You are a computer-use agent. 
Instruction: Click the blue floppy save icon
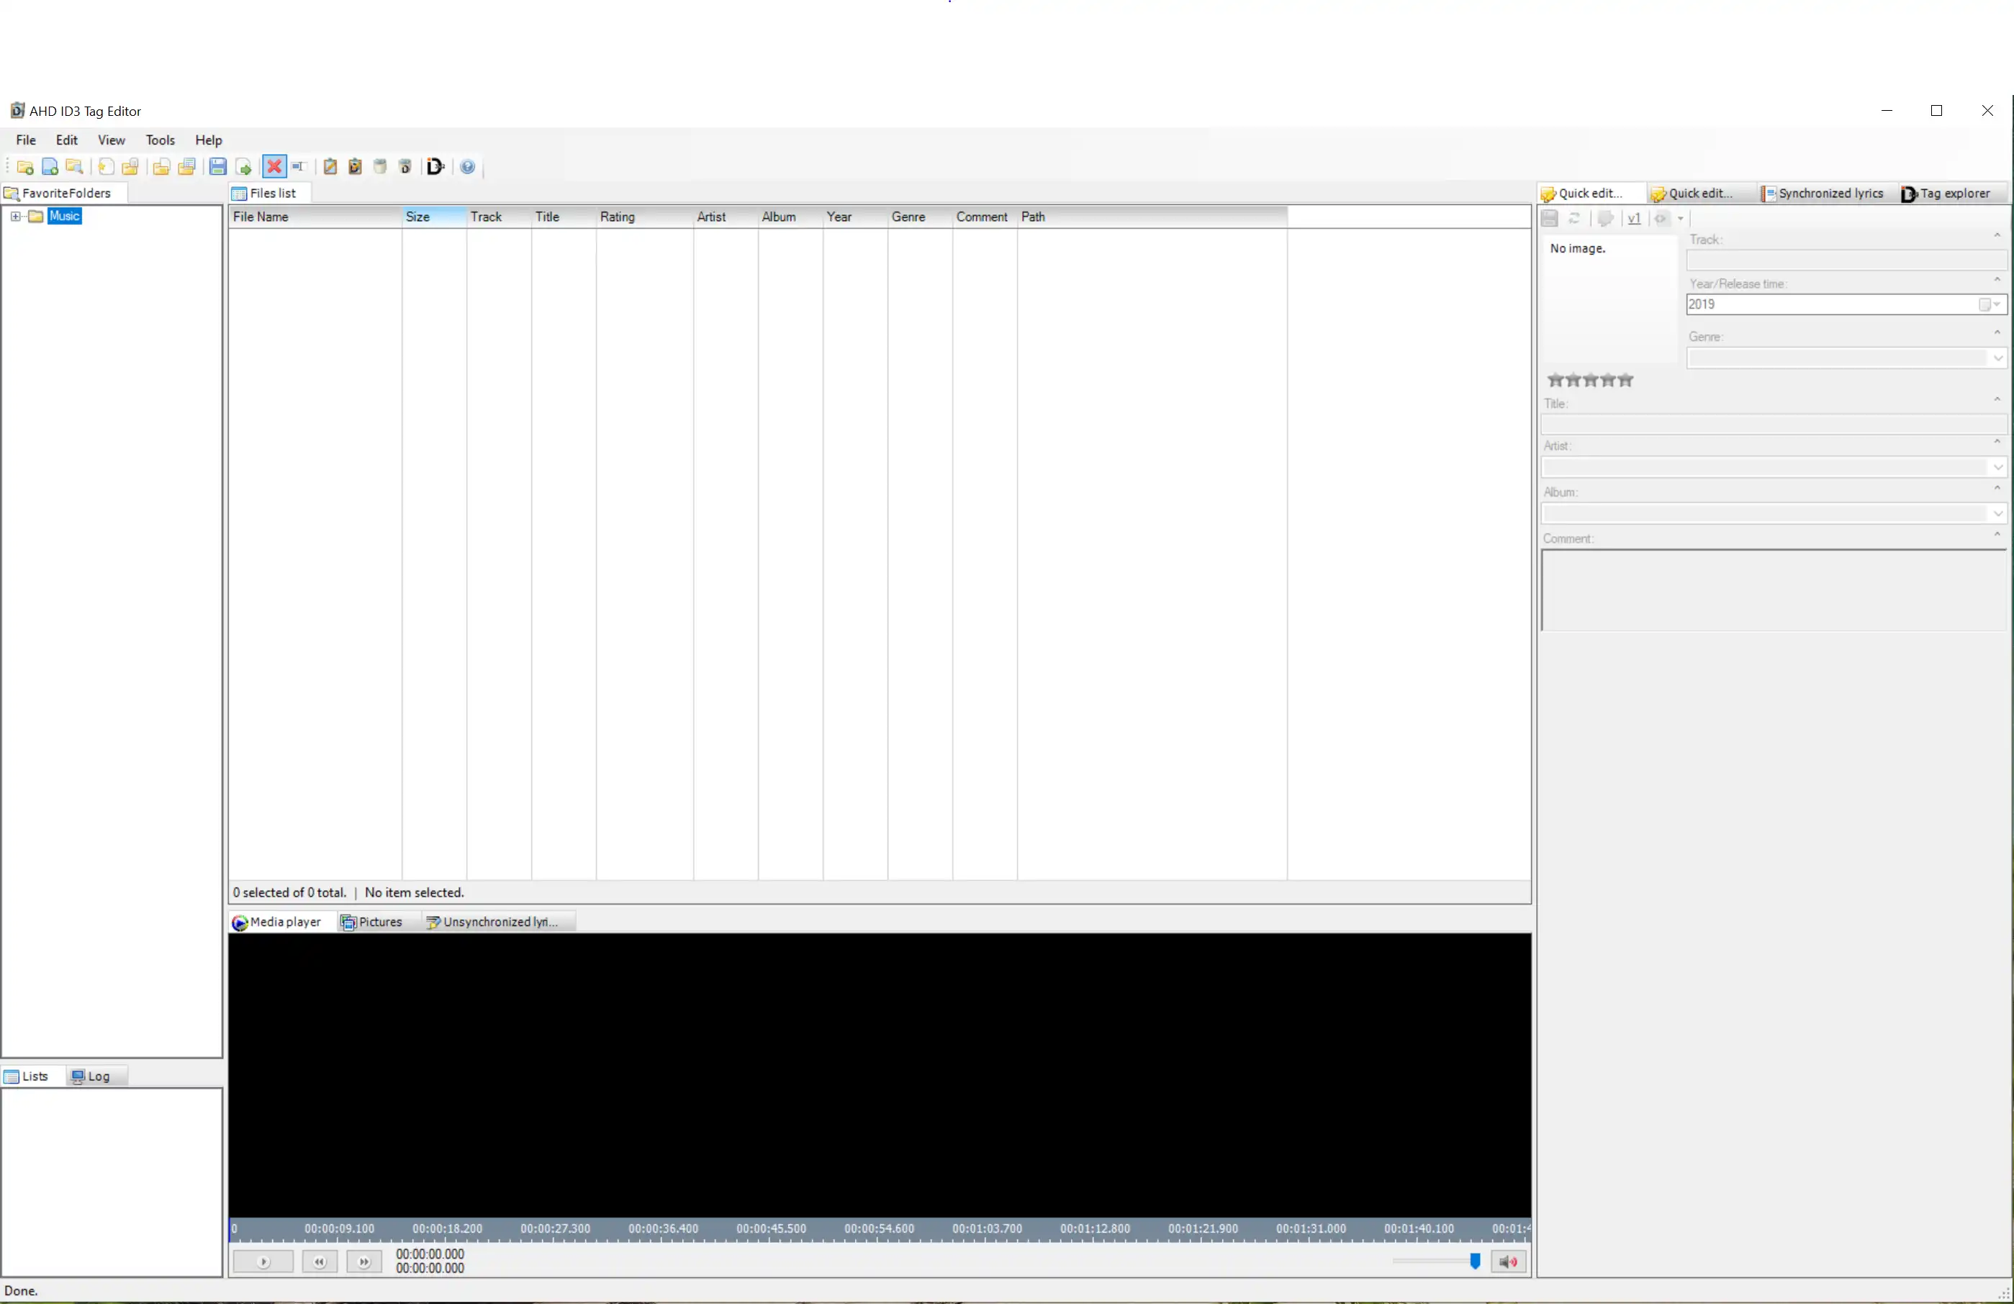click(x=217, y=167)
